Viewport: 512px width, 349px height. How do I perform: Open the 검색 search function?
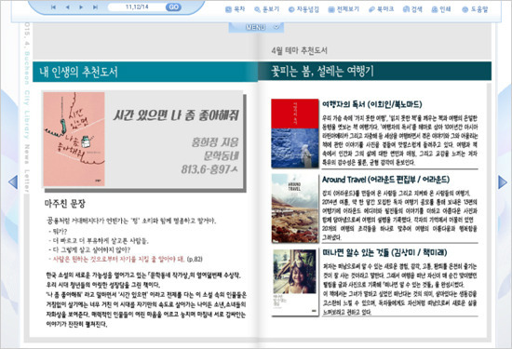(x=412, y=9)
